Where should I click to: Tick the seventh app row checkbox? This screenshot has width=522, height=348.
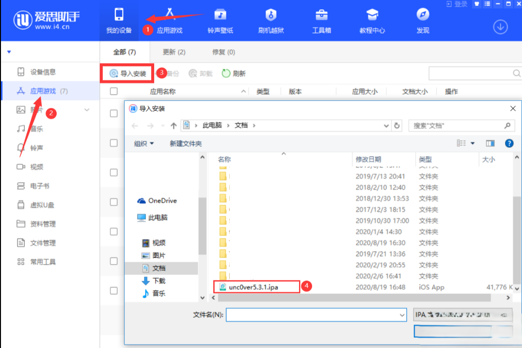coord(113,290)
